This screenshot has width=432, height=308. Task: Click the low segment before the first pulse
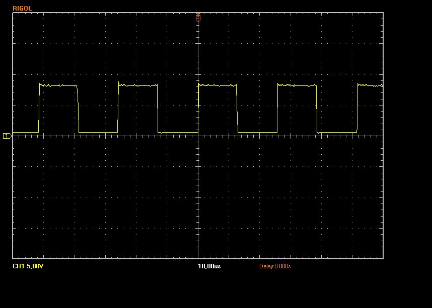pos(25,133)
